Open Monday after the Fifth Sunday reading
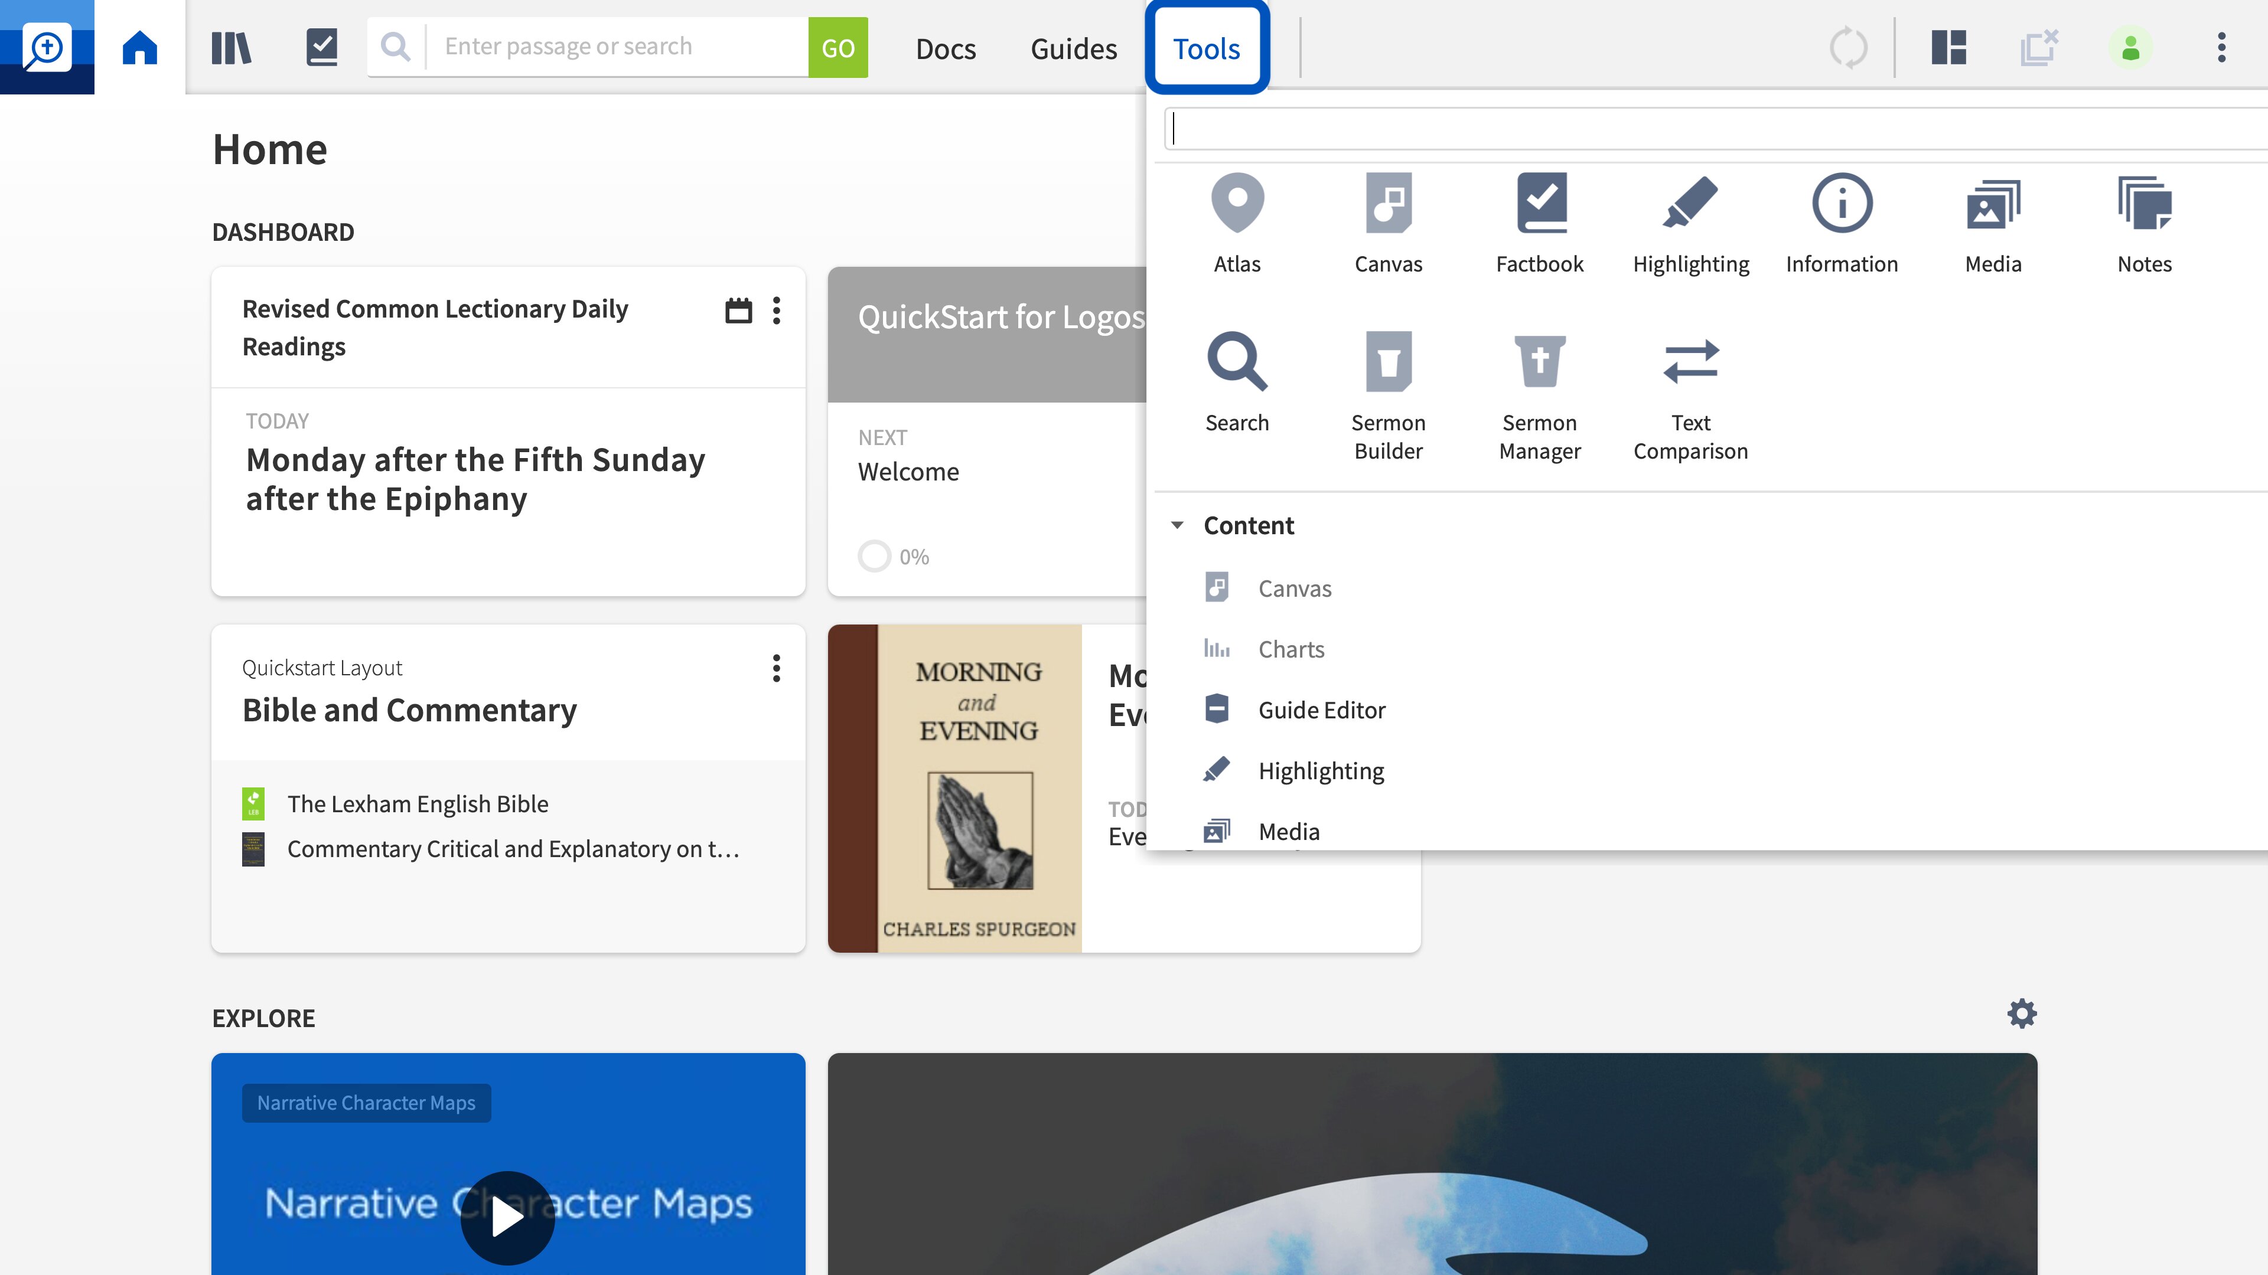 (475, 479)
